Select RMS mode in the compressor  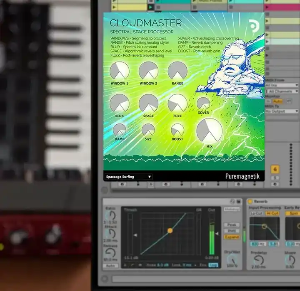(x=232, y=231)
